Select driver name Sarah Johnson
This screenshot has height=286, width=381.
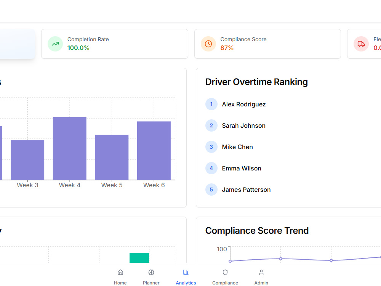coord(244,125)
